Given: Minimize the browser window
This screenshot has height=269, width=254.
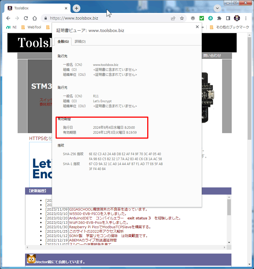Looking at the screenshot, I should 228,3.
